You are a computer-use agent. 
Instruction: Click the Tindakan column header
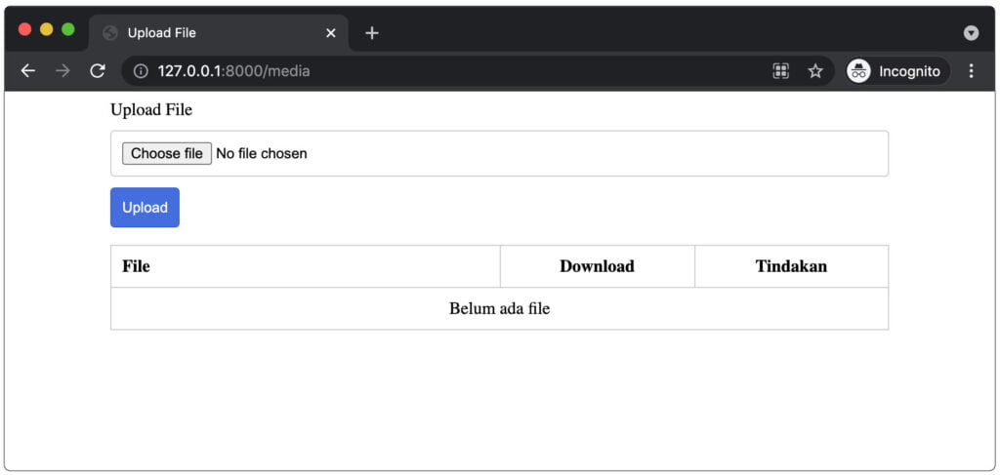pos(791,266)
